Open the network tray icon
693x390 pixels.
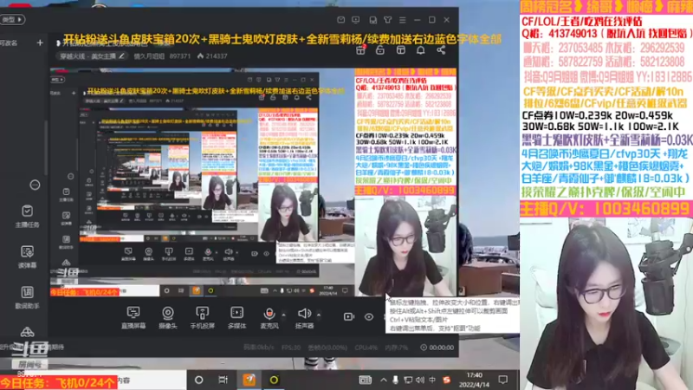(x=408, y=380)
